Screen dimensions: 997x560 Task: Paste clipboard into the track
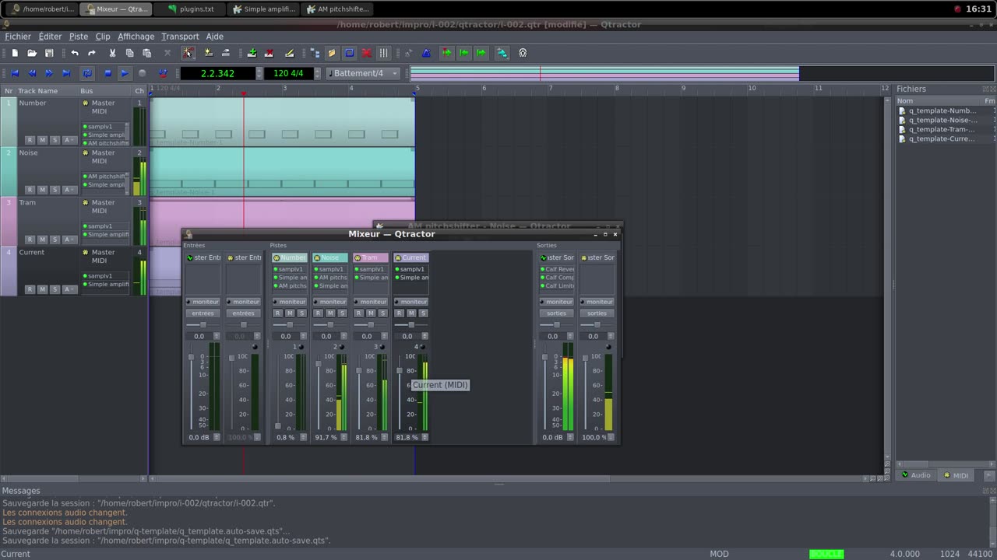(146, 53)
